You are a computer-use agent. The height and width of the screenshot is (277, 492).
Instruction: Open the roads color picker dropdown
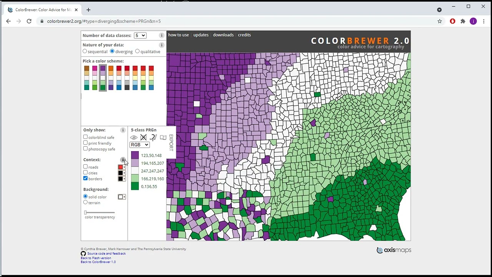tap(122, 167)
